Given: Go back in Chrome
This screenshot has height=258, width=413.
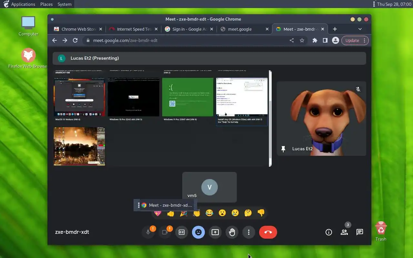Looking at the screenshot, I should pos(55,40).
